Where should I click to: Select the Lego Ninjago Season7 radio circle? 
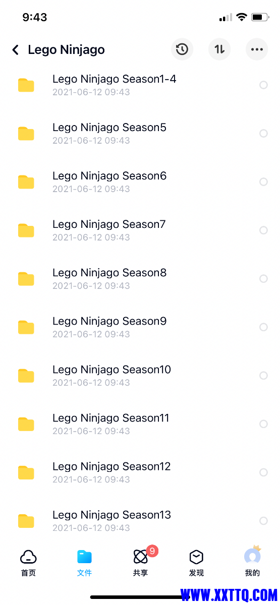pos(263,230)
